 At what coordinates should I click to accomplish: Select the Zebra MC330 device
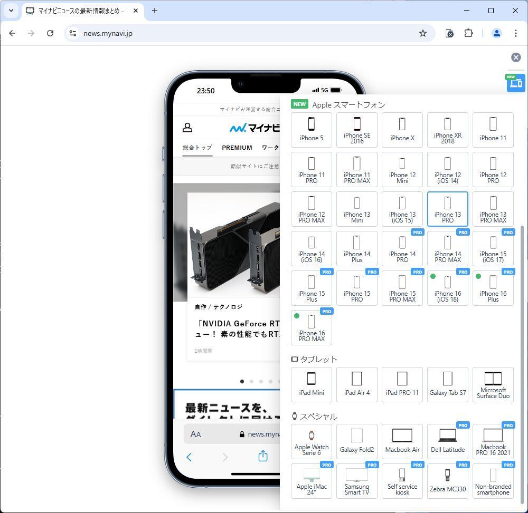(x=448, y=481)
